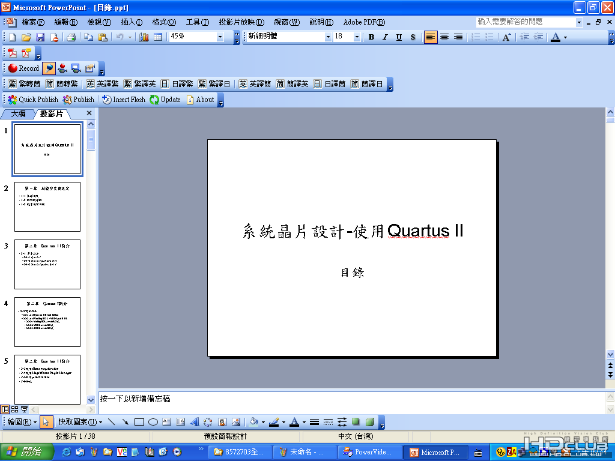Click Insert Flash button
The image size is (615, 461).
pos(124,100)
